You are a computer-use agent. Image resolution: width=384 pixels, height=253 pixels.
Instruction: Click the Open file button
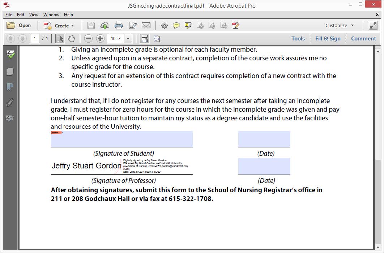click(20, 25)
